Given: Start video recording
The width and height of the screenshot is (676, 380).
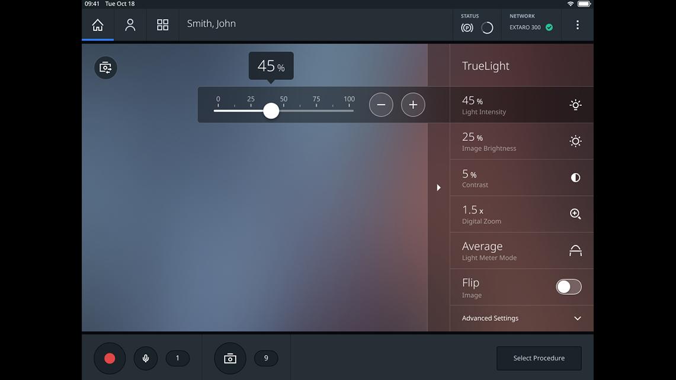Looking at the screenshot, I should tap(110, 358).
